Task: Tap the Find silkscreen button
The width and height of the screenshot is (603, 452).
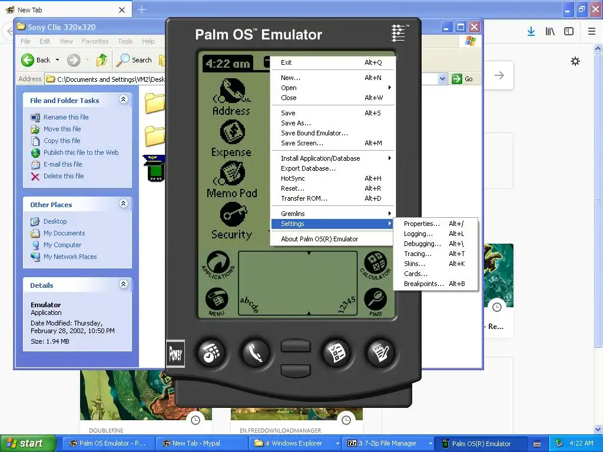Action: click(x=375, y=302)
